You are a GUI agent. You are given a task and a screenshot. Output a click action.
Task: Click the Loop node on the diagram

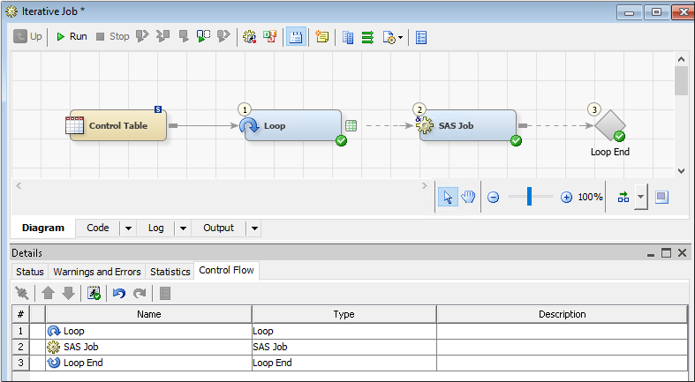pos(291,125)
